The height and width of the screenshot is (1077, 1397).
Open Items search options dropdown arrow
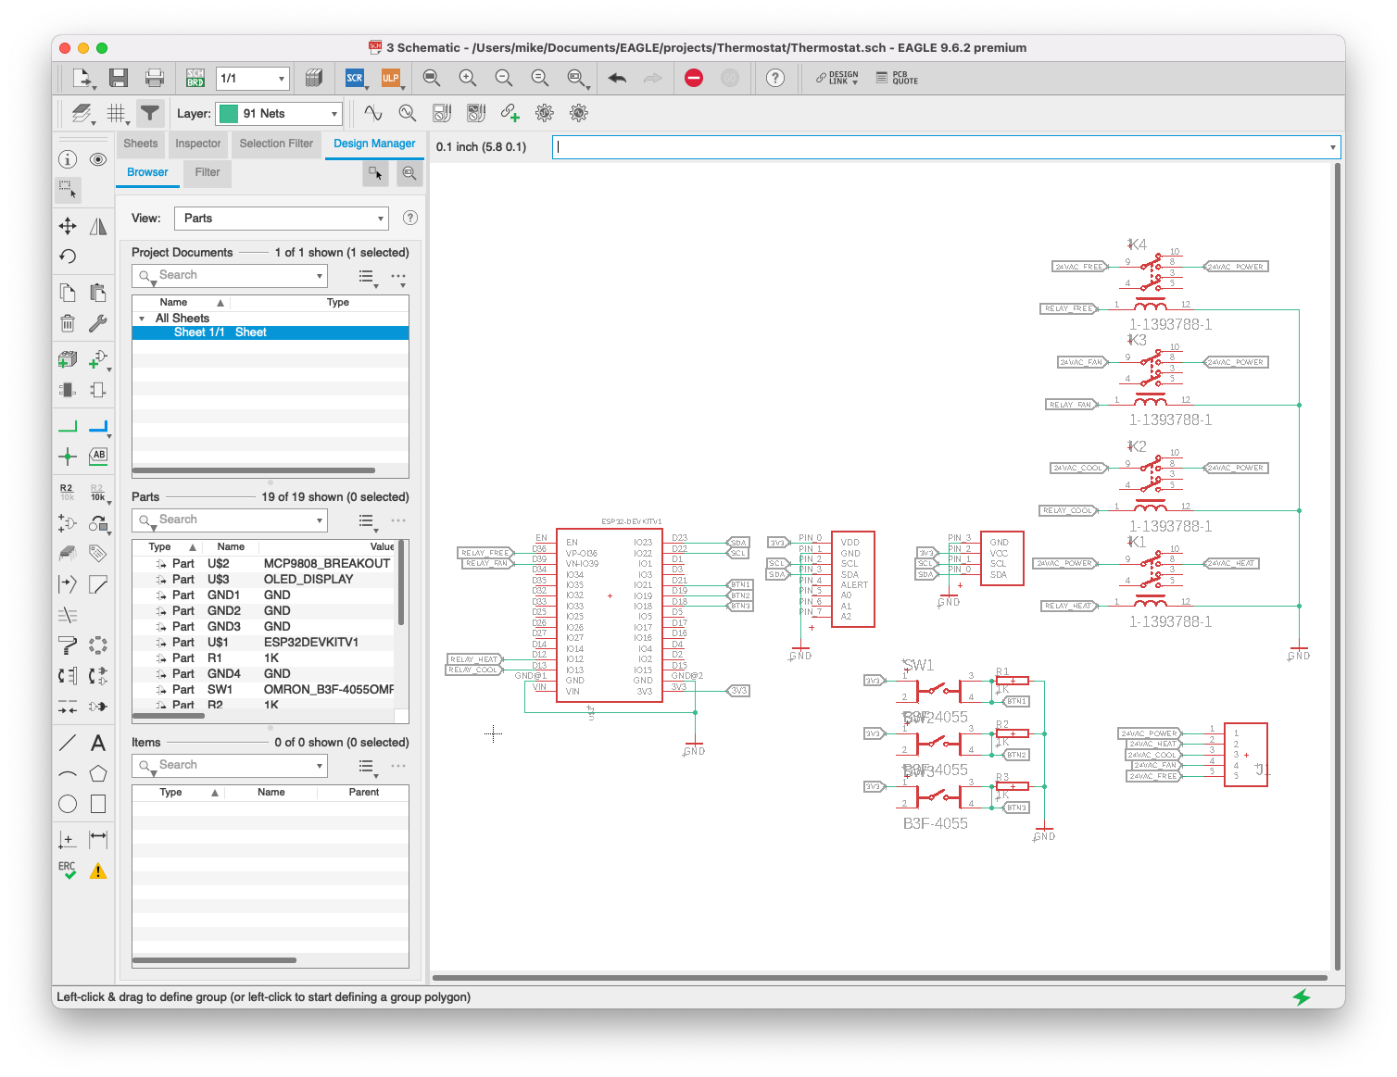[x=320, y=766]
